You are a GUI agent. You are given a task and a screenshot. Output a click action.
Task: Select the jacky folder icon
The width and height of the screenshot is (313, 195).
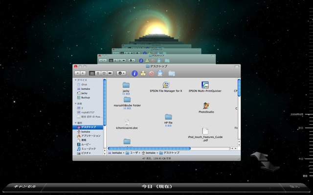126,85
